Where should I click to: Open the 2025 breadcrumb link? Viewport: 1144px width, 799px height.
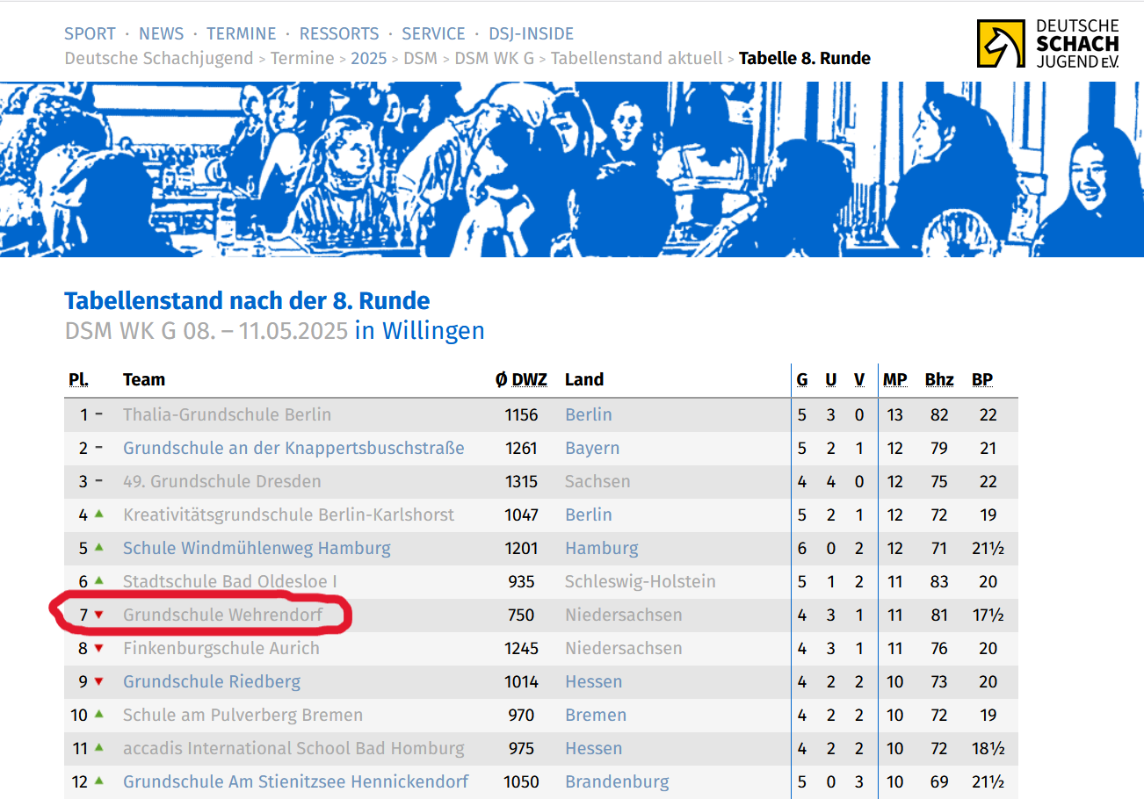coord(368,59)
